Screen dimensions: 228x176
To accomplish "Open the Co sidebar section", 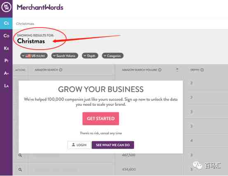I will [x=6, y=36].
